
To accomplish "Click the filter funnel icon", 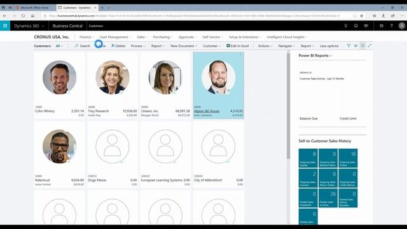I will pyautogui.click(x=348, y=46).
